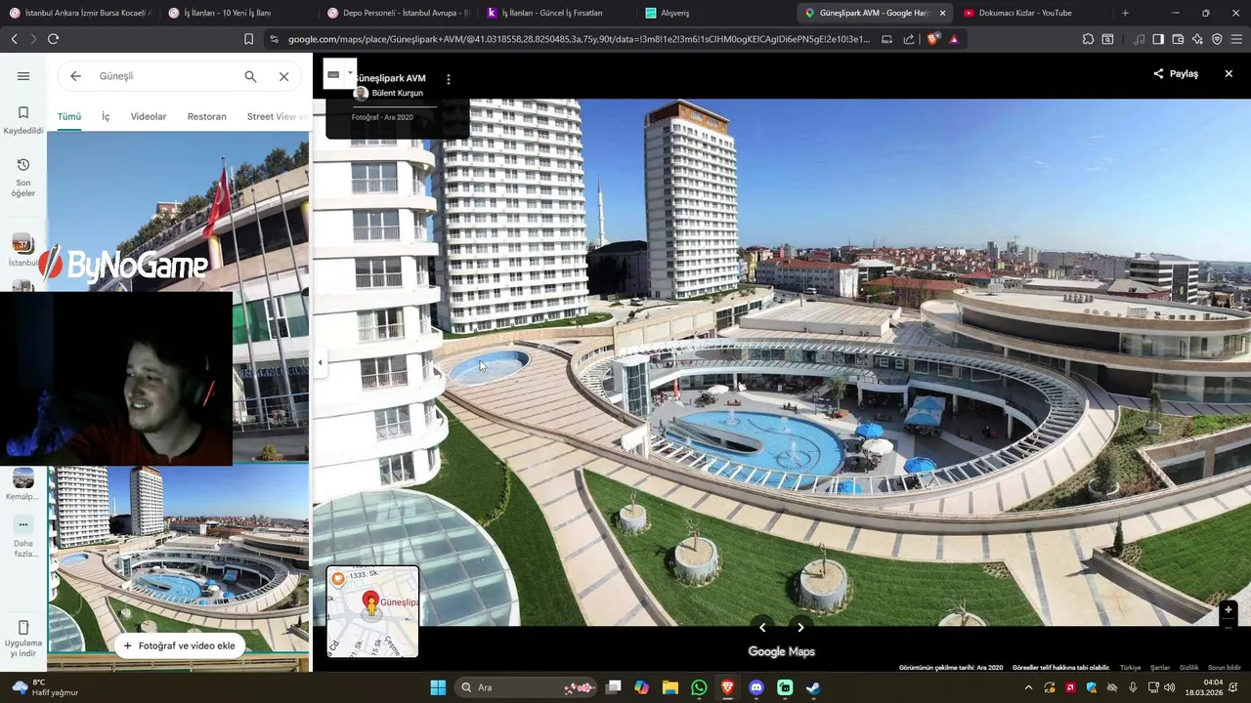Open Şartlar terms link
1251x703 pixels.
tap(1160, 668)
